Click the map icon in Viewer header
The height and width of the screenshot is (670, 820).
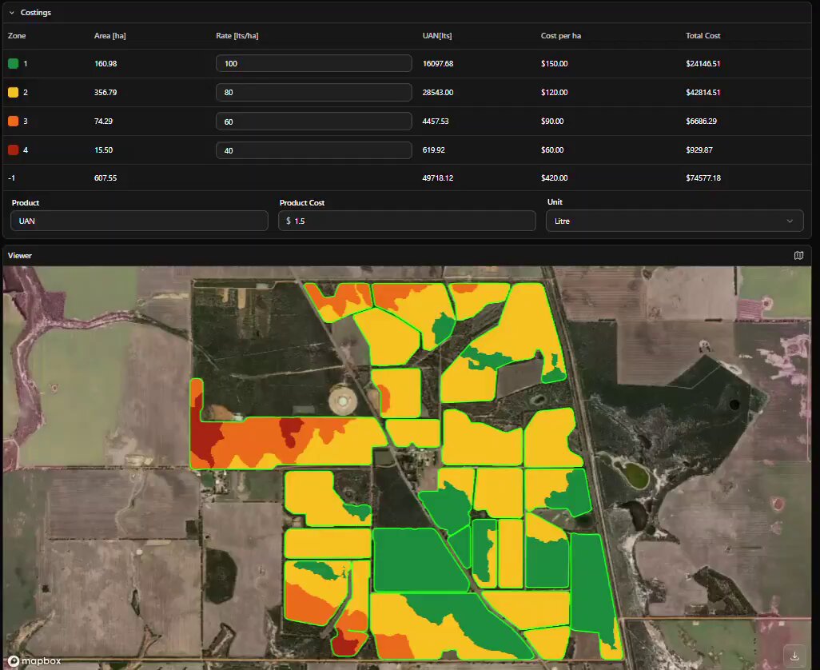coord(798,255)
